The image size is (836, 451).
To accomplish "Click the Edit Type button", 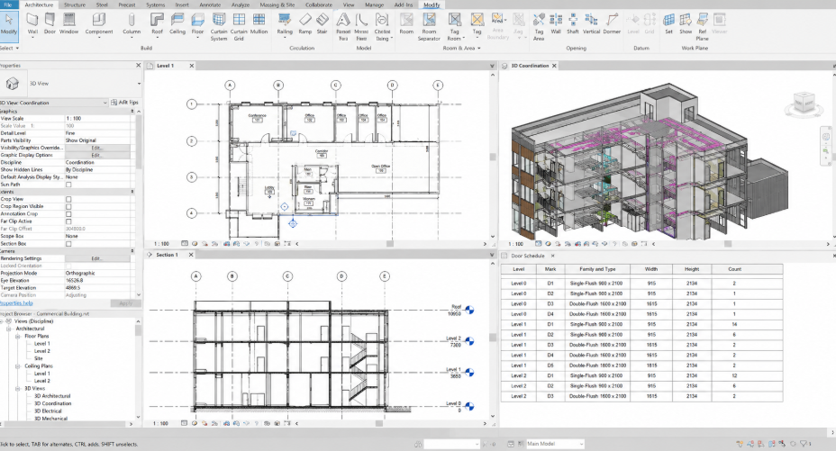I will click(124, 103).
